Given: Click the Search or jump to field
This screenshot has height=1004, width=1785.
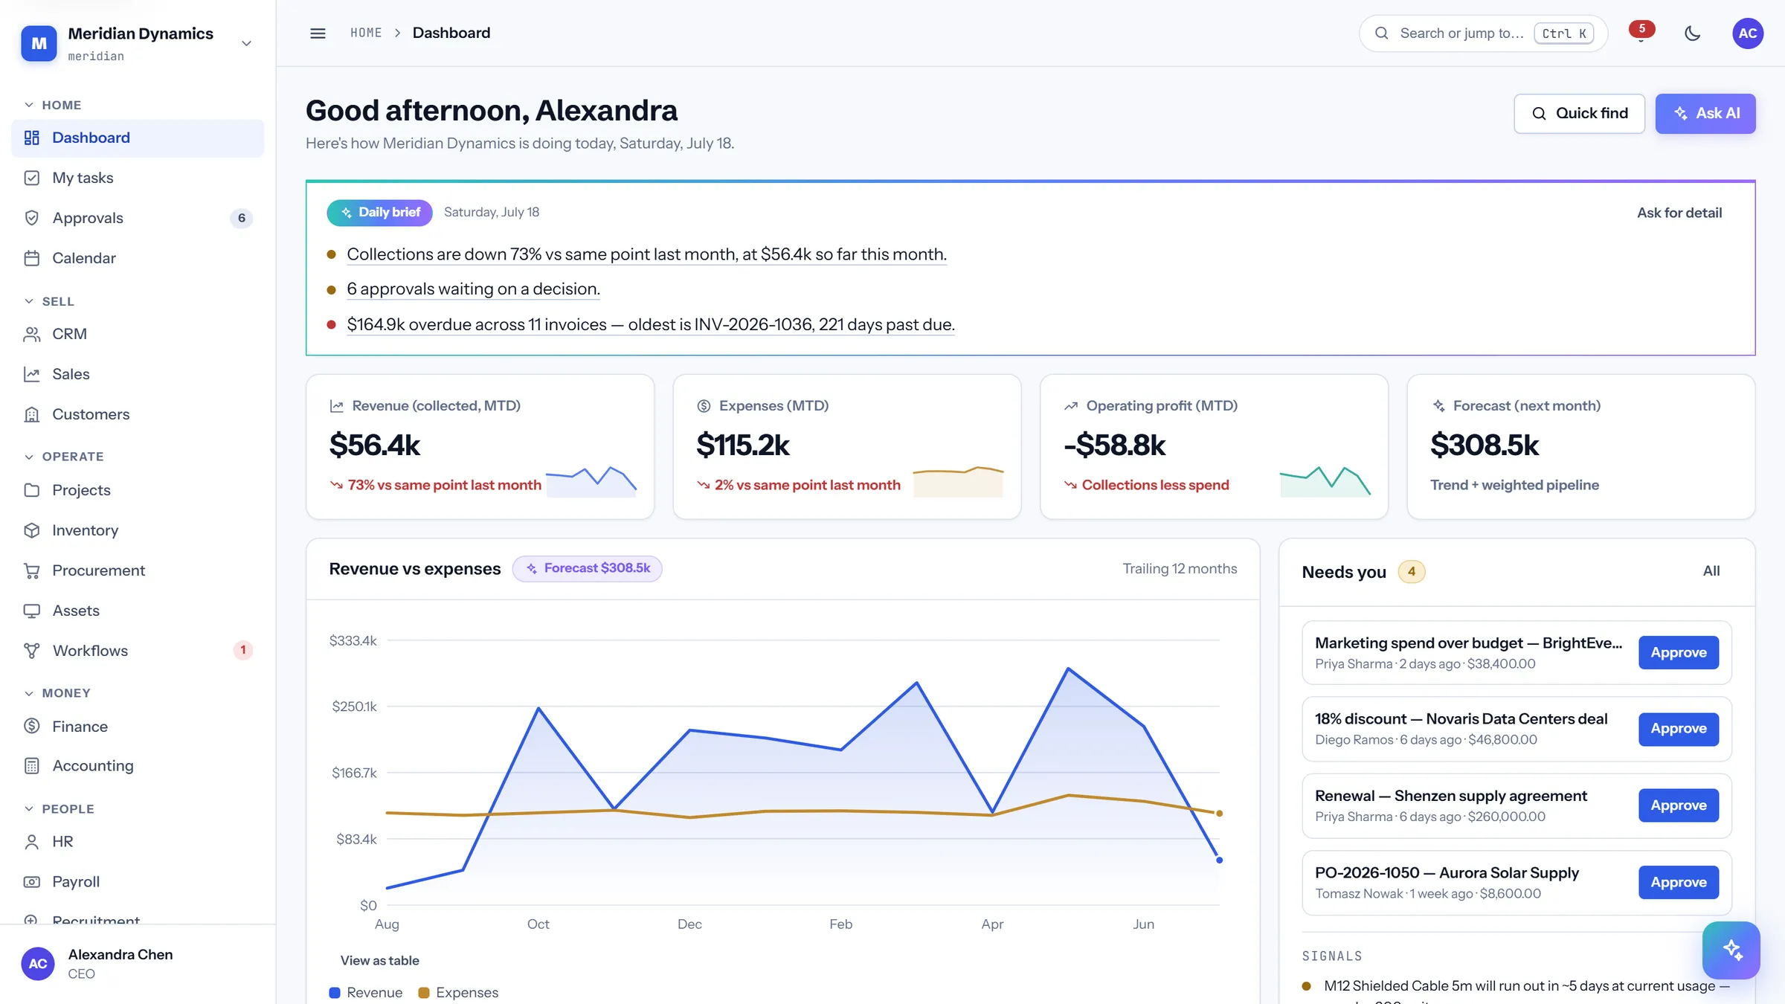Looking at the screenshot, I should pos(1483,33).
